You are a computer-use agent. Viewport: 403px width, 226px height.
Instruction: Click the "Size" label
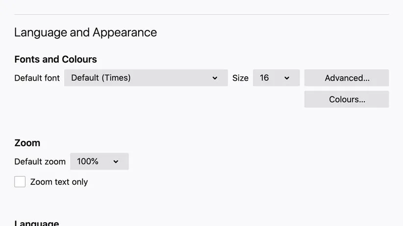(240, 78)
